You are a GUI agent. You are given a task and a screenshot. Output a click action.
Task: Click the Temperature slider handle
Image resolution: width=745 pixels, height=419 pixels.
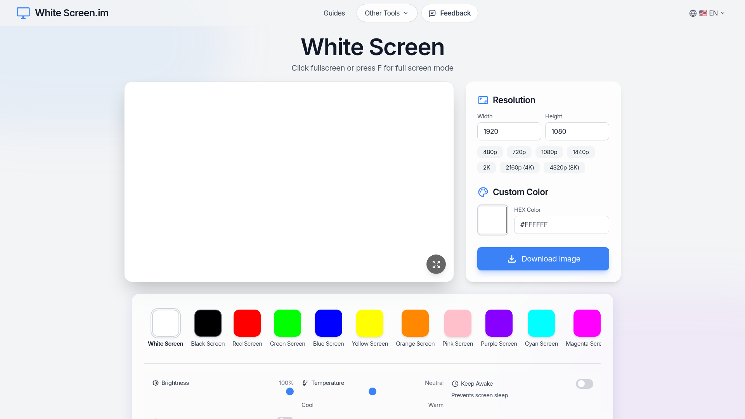click(372, 391)
